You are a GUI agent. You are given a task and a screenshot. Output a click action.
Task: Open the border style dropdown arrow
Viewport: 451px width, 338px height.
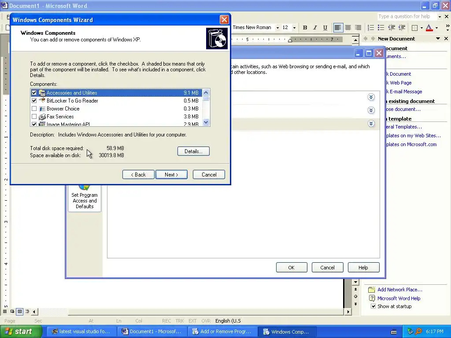pos(421,28)
